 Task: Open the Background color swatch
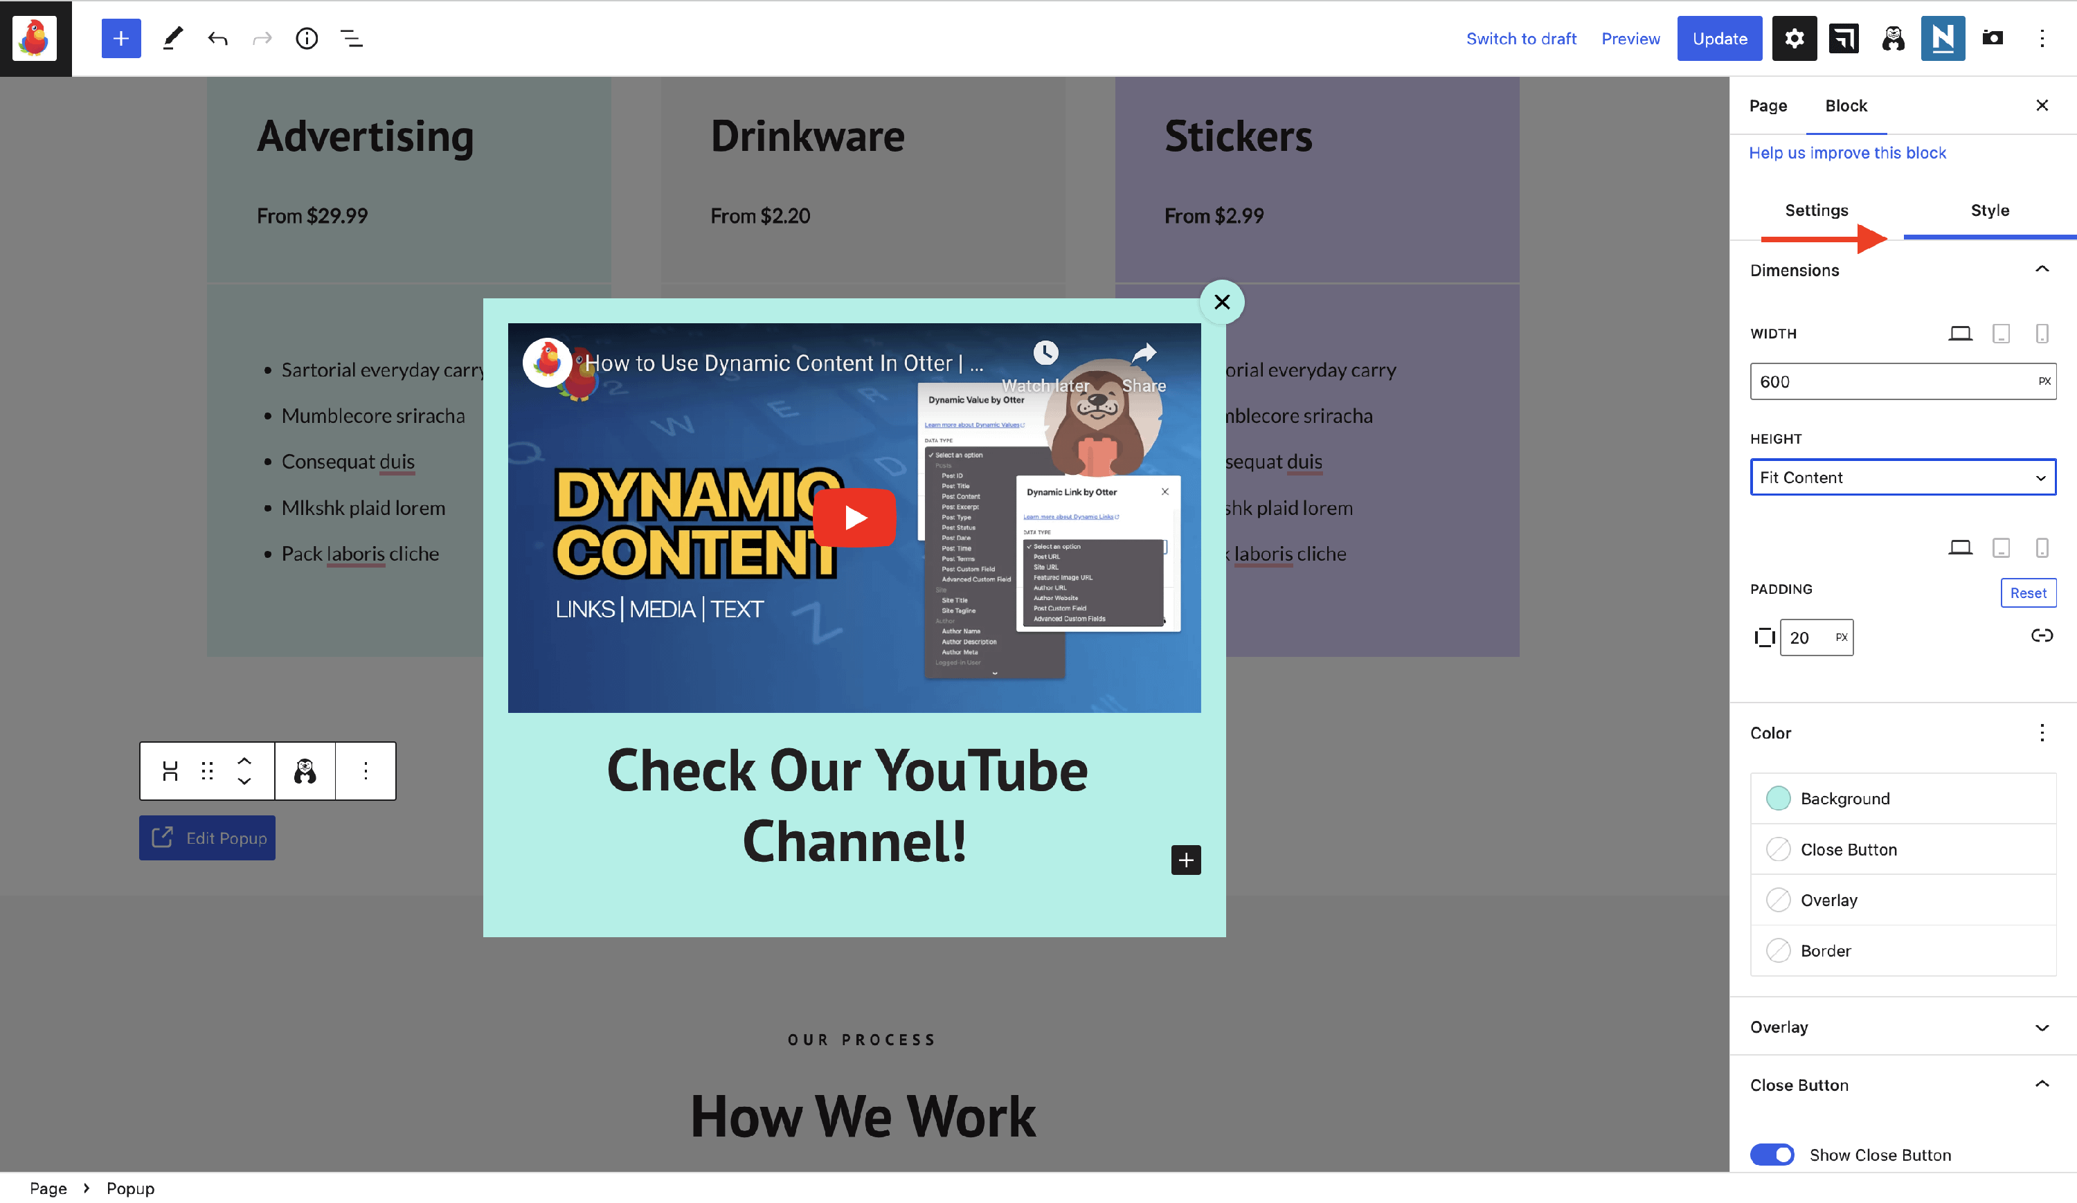(x=1778, y=797)
